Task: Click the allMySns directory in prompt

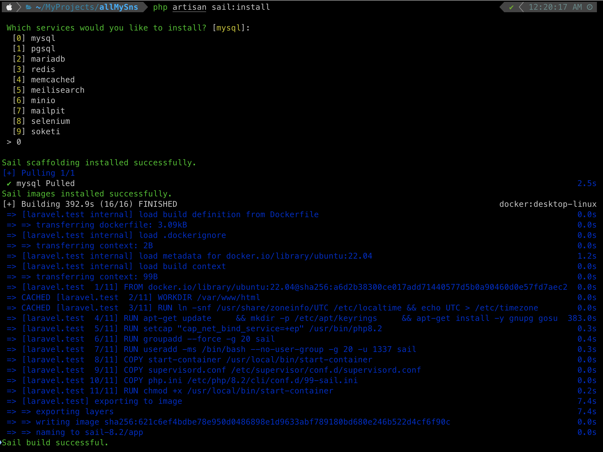Action: pyautogui.click(x=119, y=7)
